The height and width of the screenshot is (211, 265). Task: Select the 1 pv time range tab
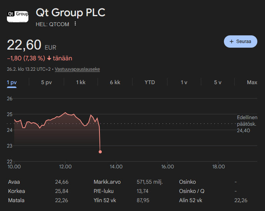tap(12, 82)
